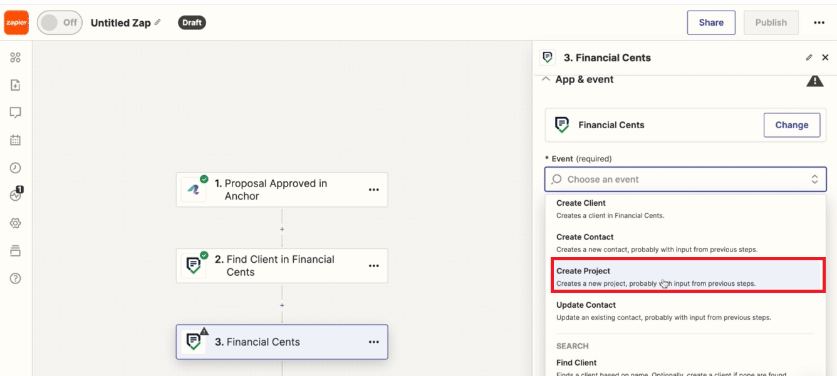The height and width of the screenshot is (376, 837).
Task: Toggle the event dropdown arrows
Action: pos(814,180)
